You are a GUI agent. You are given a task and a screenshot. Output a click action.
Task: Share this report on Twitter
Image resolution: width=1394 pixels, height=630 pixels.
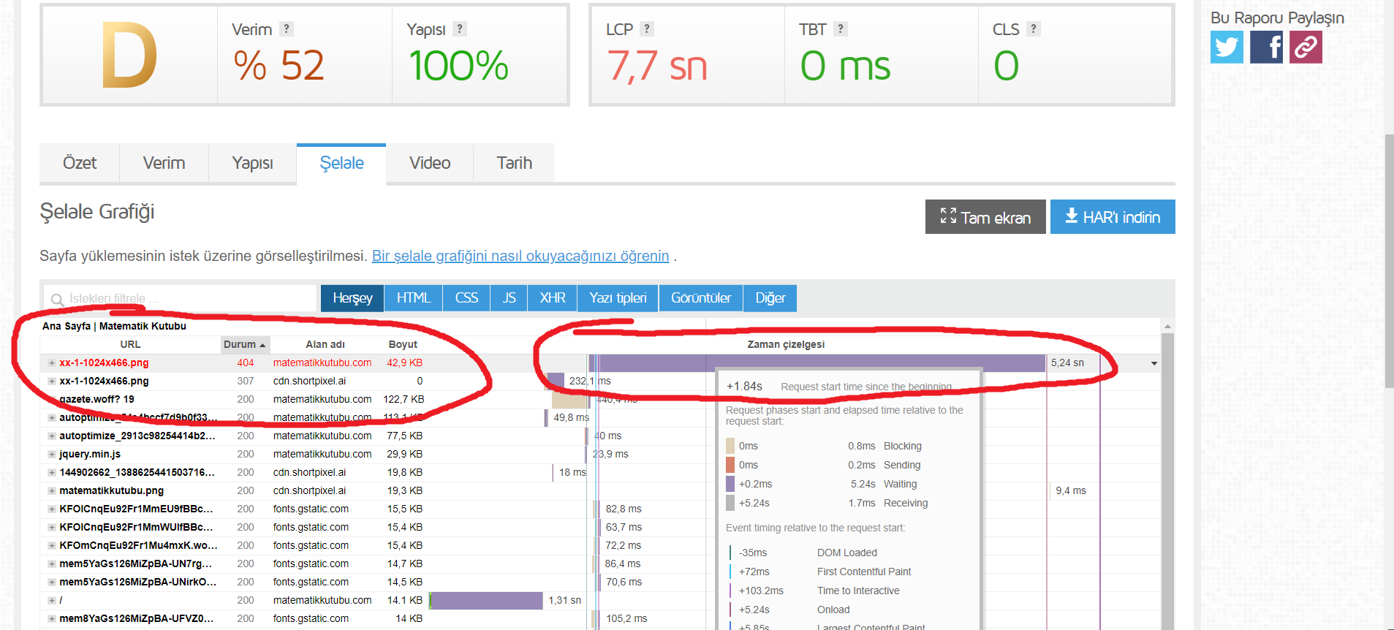click(1227, 48)
